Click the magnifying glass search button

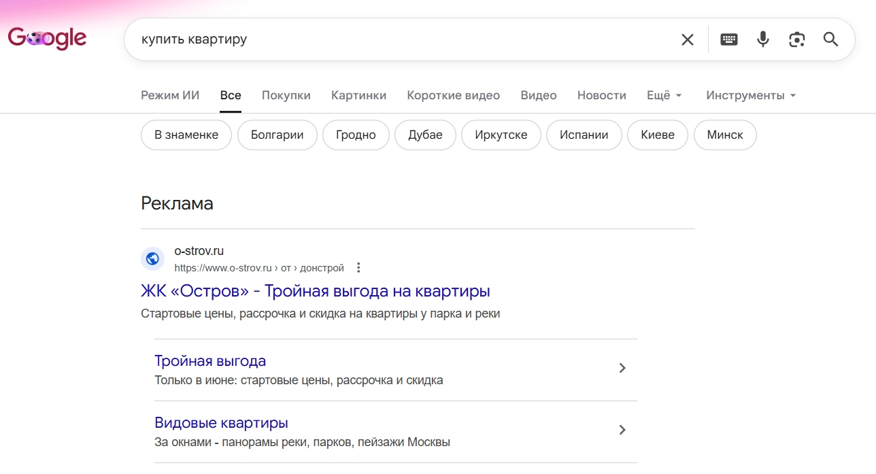(830, 39)
